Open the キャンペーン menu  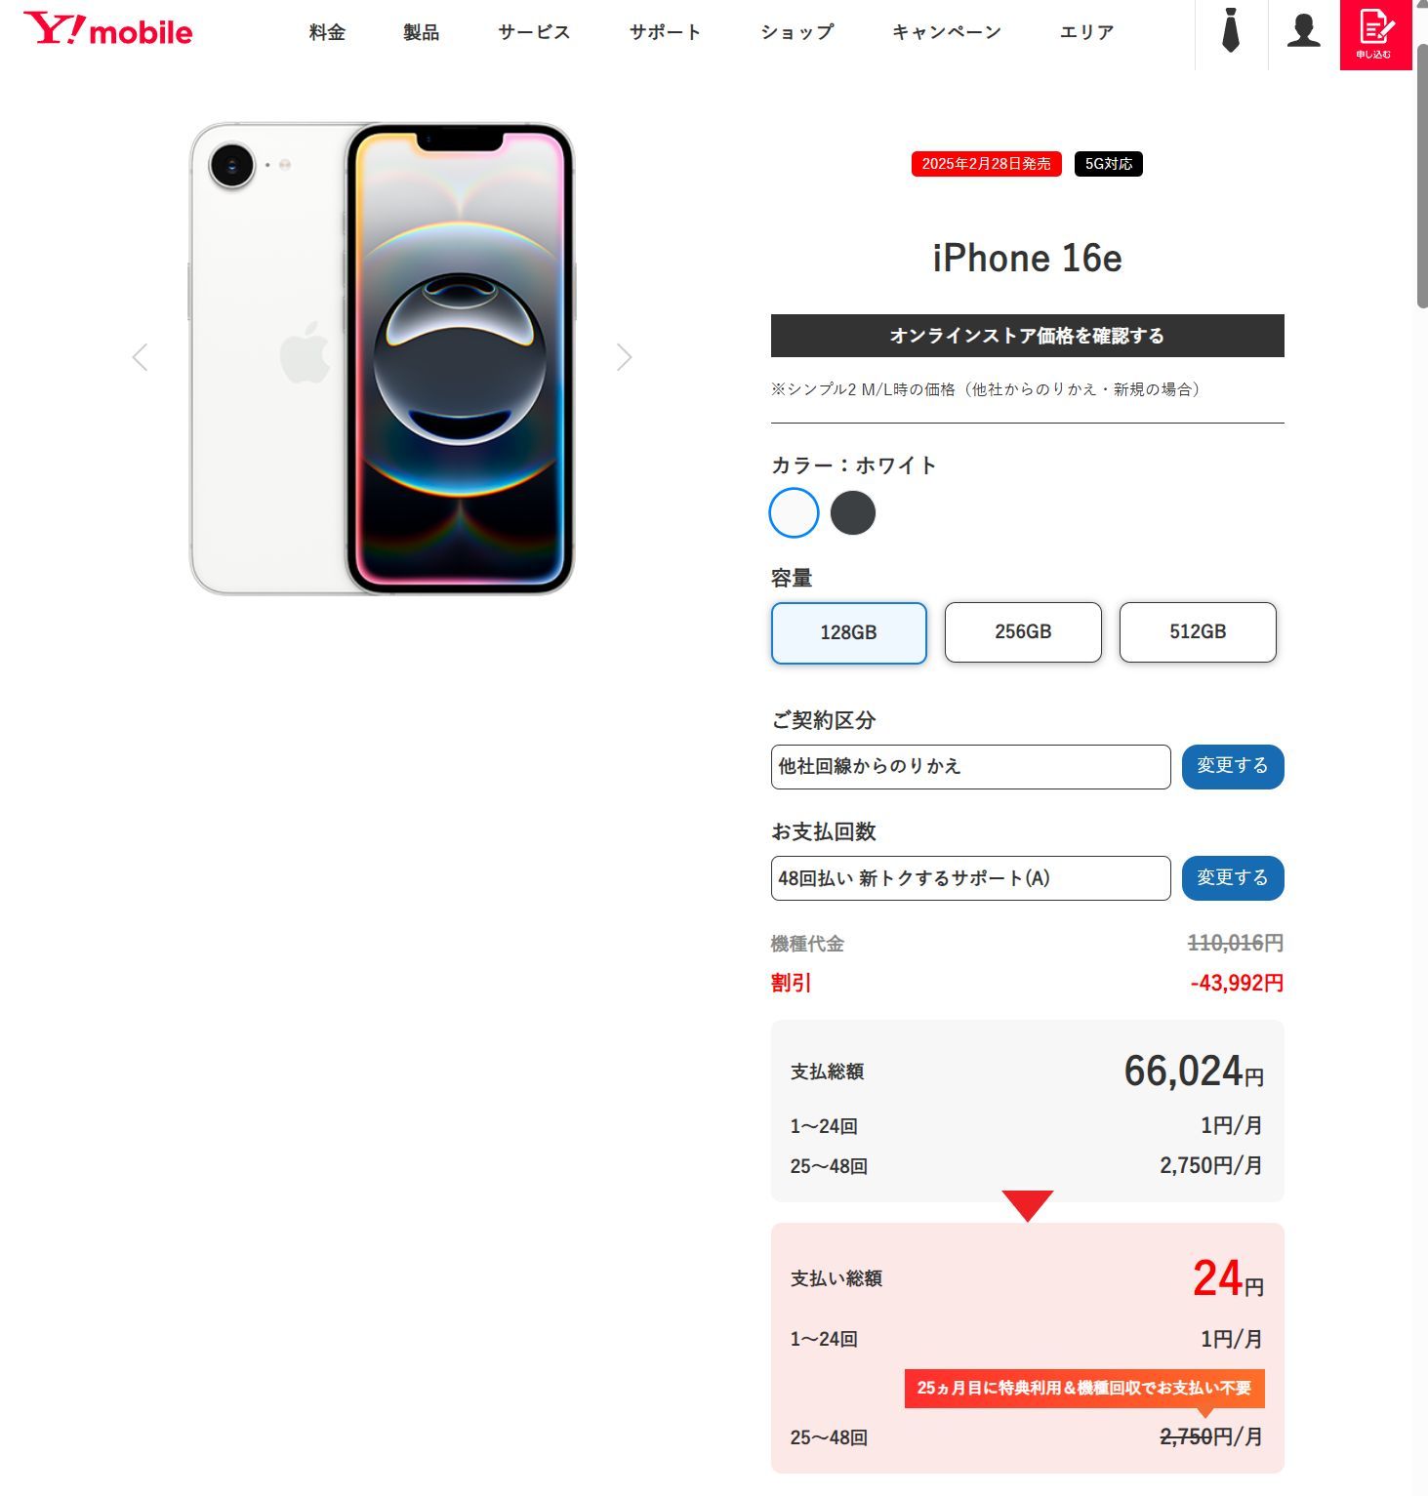946,32
